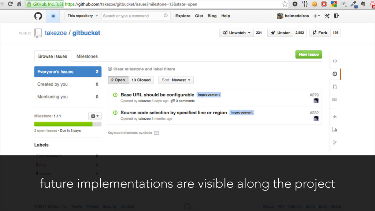This screenshot has height=211, width=375.
Task: Open the Unwatch dropdown
Action: coord(236,33)
